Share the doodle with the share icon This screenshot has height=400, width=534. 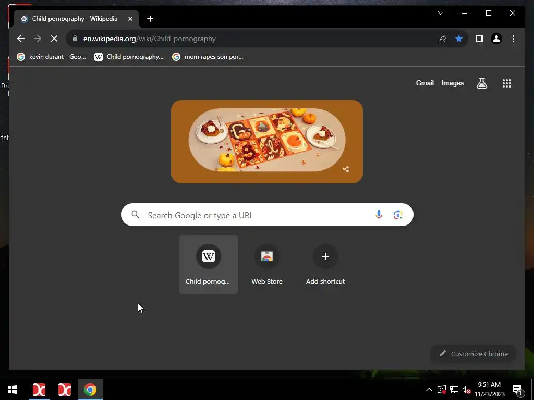(x=346, y=169)
